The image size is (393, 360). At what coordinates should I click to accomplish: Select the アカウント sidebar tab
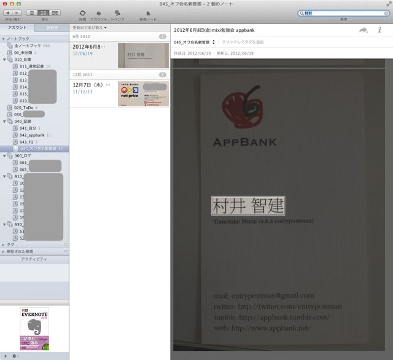click(x=17, y=28)
